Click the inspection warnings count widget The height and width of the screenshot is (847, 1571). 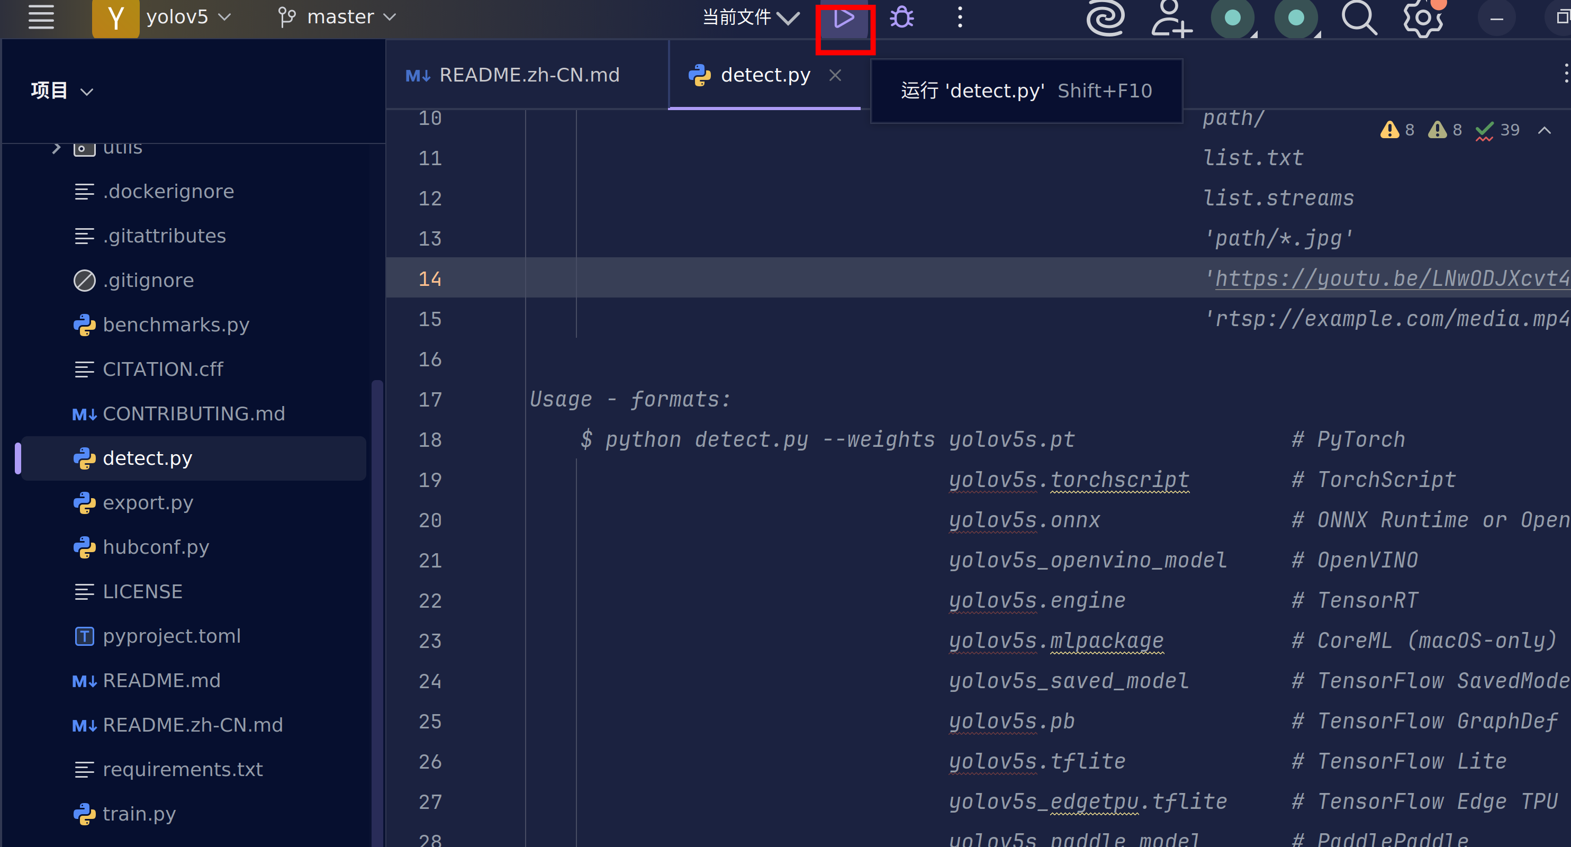pyautogui.click(x=1396, y=130)
